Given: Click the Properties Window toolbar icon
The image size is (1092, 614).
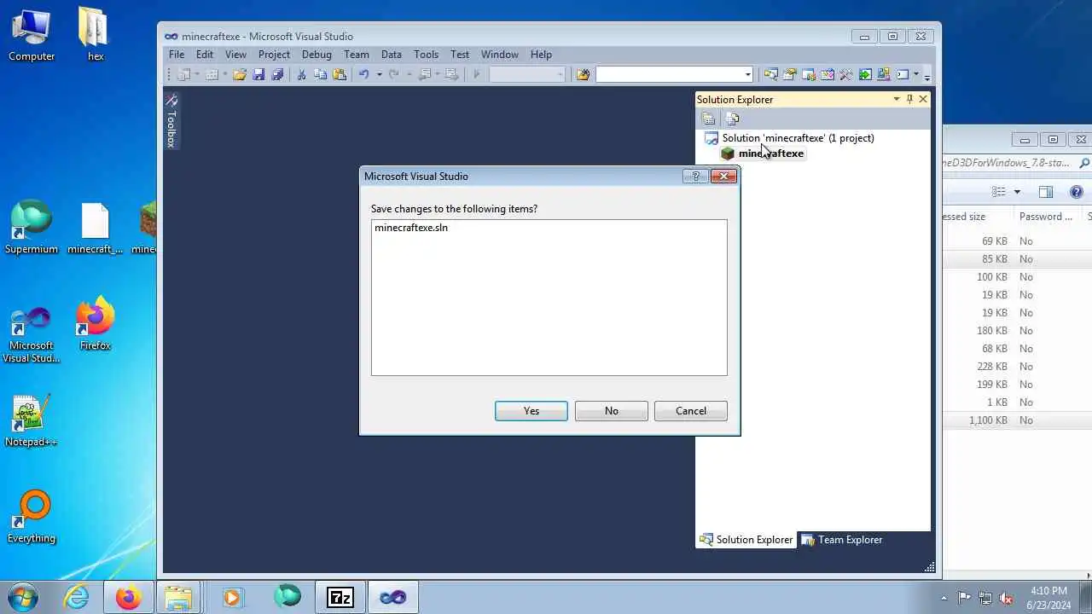Looking at the screenshot, I should (x=789, y=75).
